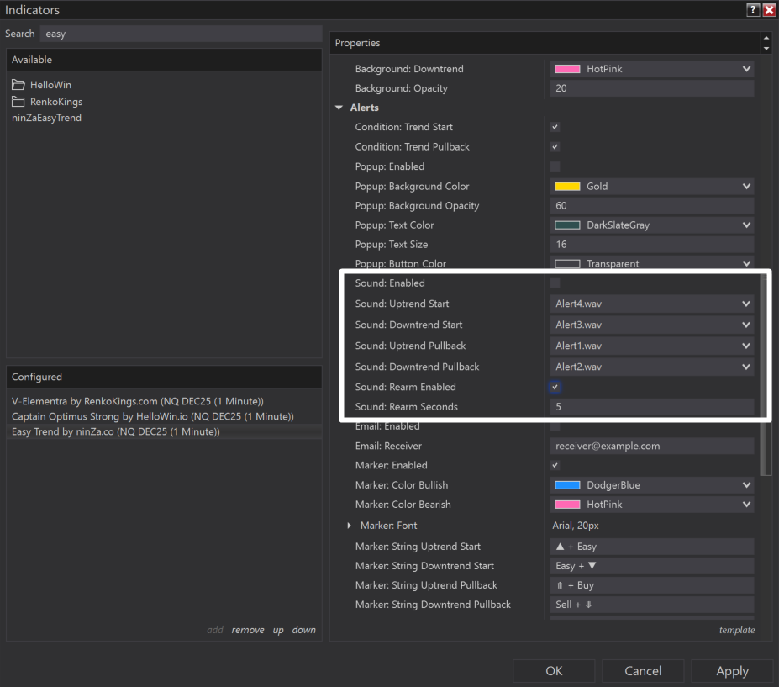Toggle Marker: Enabled checkbox
The image size is (779, 687).
click(555, 465)
